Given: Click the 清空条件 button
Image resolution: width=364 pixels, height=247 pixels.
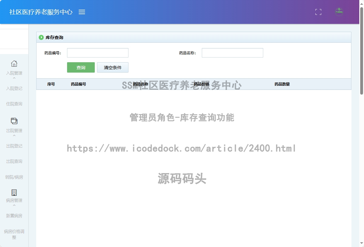Looking at the screenshot, I should coord(113,68).
